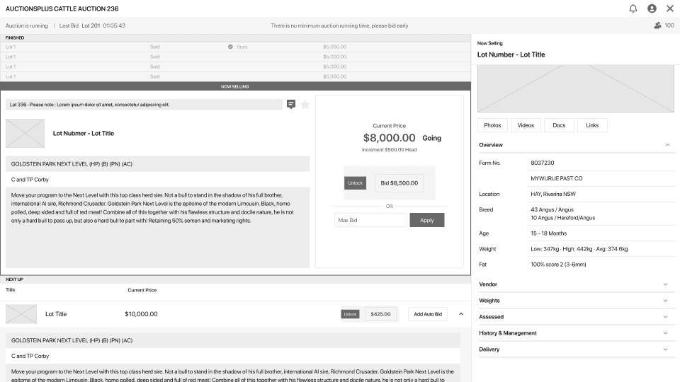Switch to the Docs tab

[559, 125]
